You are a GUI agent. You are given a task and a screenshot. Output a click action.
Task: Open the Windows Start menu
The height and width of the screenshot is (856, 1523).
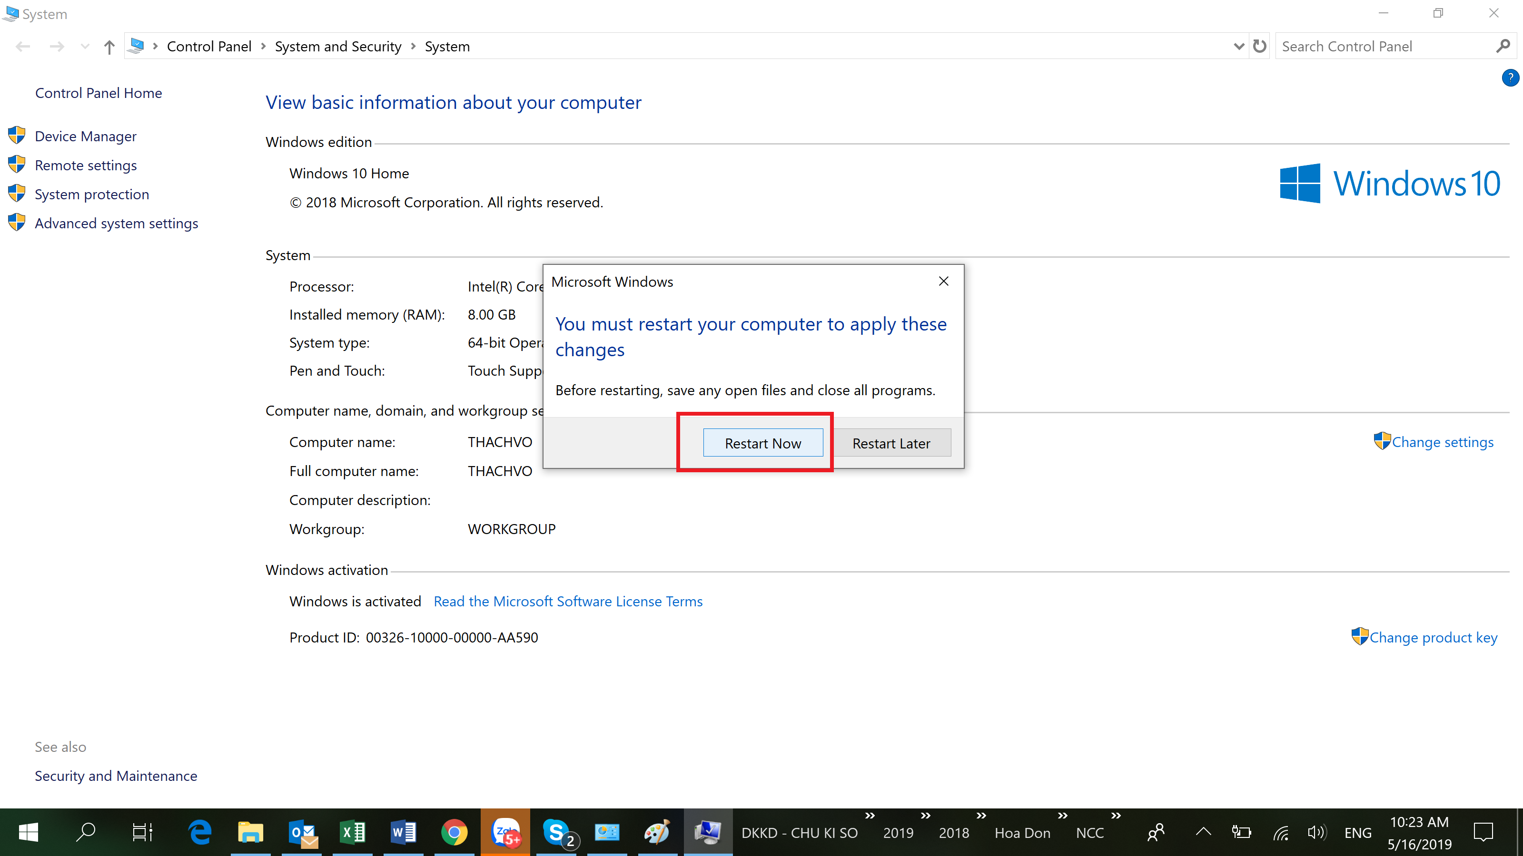(29, 832)
